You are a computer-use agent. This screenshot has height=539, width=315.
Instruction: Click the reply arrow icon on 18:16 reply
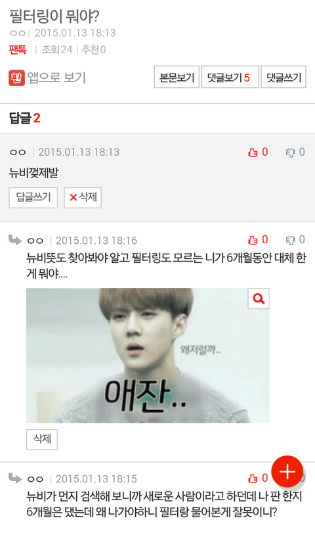pyautogui.click(x=15, y=239)
